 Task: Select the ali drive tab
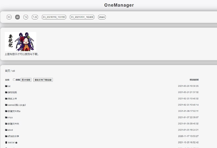pyautogui.click(x=17, y=17)
